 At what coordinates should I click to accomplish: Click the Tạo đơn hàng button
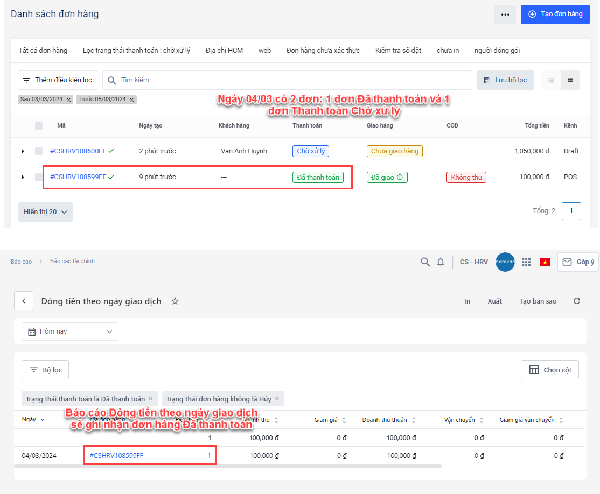point(555,14)
